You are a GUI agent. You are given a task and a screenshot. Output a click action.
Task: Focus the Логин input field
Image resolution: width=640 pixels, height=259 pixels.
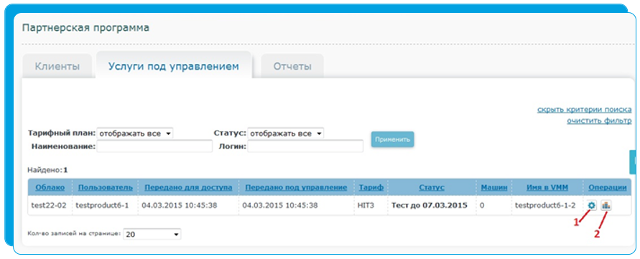coord(305,146)
